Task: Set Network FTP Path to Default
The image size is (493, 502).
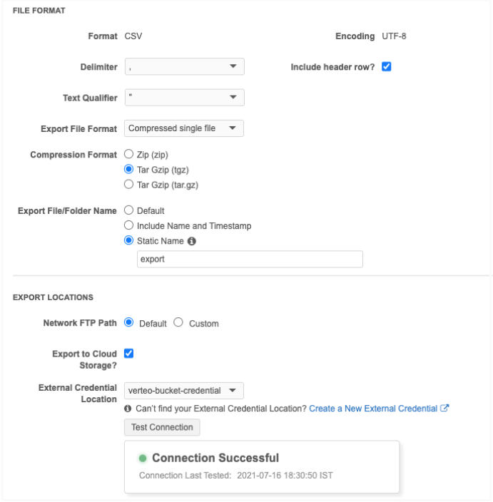Action: point(129,323)
